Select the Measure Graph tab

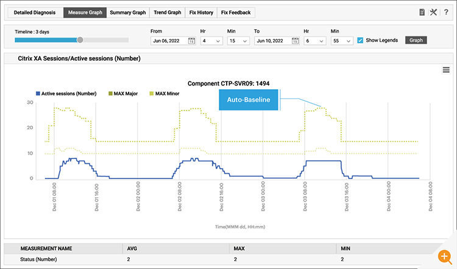[x=85, y=13]
